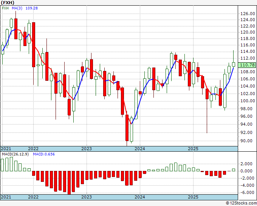Click the 120.00 price axis label

pyautogui.click(x=248, y=32)
